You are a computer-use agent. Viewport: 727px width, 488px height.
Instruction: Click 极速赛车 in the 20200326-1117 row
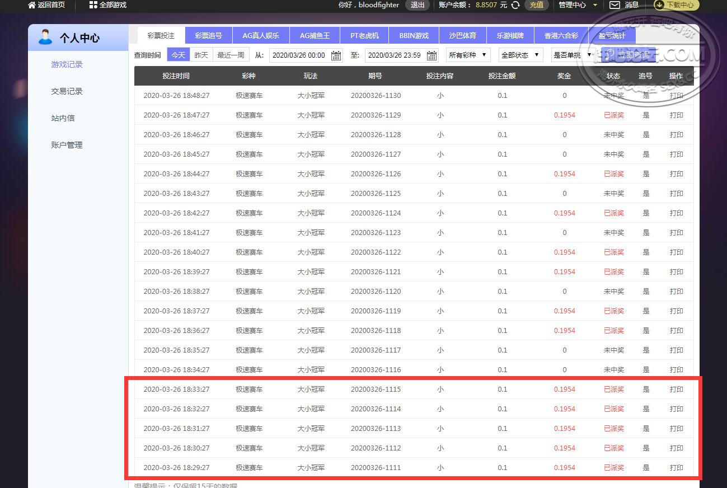point(249,350)
